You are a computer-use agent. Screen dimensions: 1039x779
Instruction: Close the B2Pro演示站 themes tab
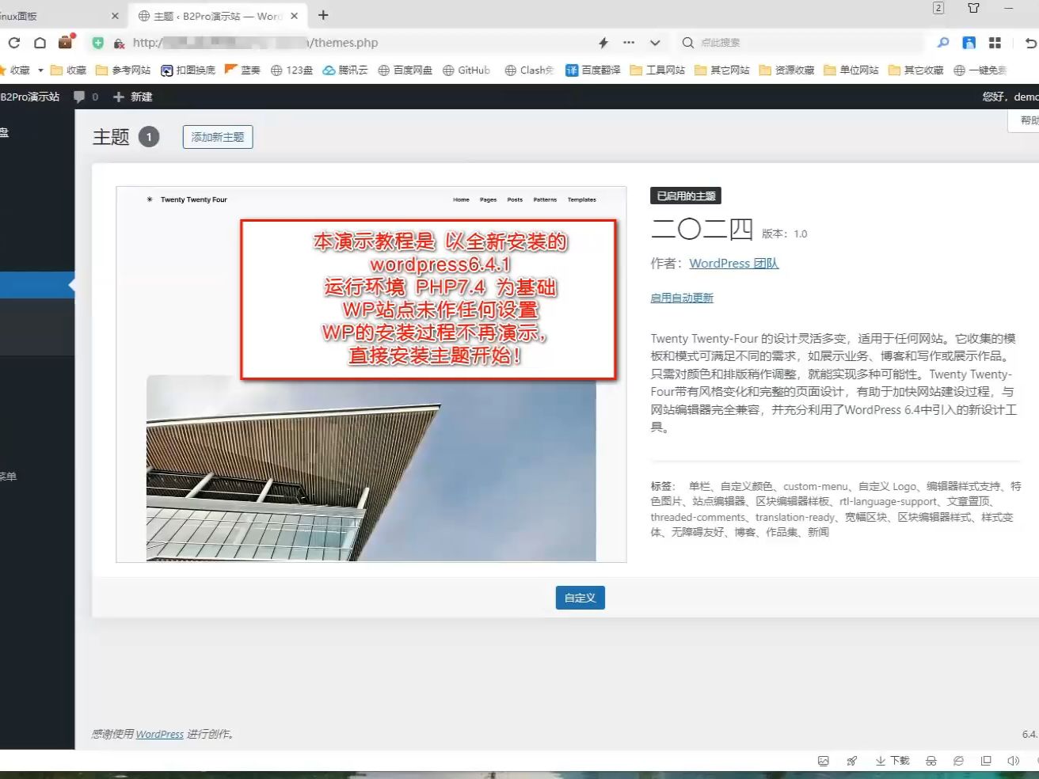295,16
